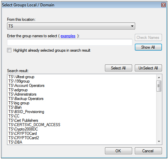The width and height of the screenshot is (168, 159).
Task: Select TS\Backup Operators in the list
Action: (x=26, y=99)
